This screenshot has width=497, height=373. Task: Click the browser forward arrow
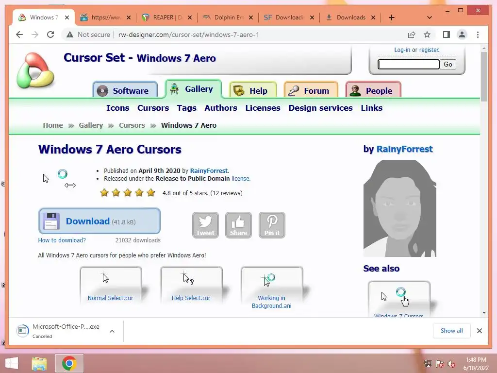pos(35,34)
